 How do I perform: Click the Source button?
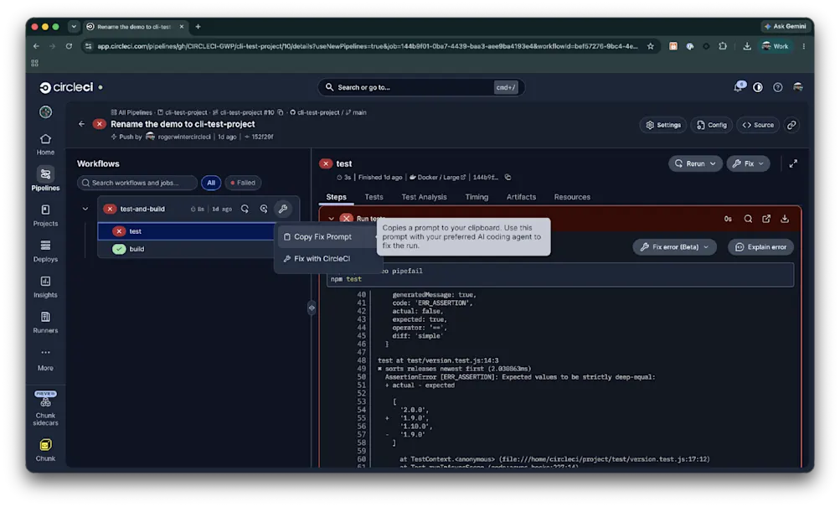click(758, 125)
